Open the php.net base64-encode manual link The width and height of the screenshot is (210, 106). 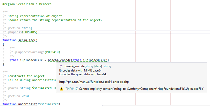pos(94,82)
